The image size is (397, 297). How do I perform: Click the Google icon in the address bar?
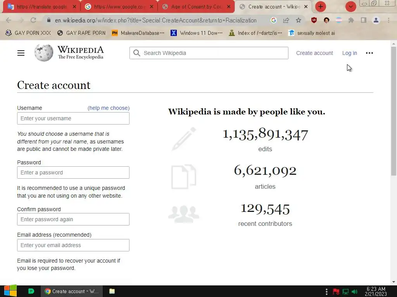coord(273,20)
